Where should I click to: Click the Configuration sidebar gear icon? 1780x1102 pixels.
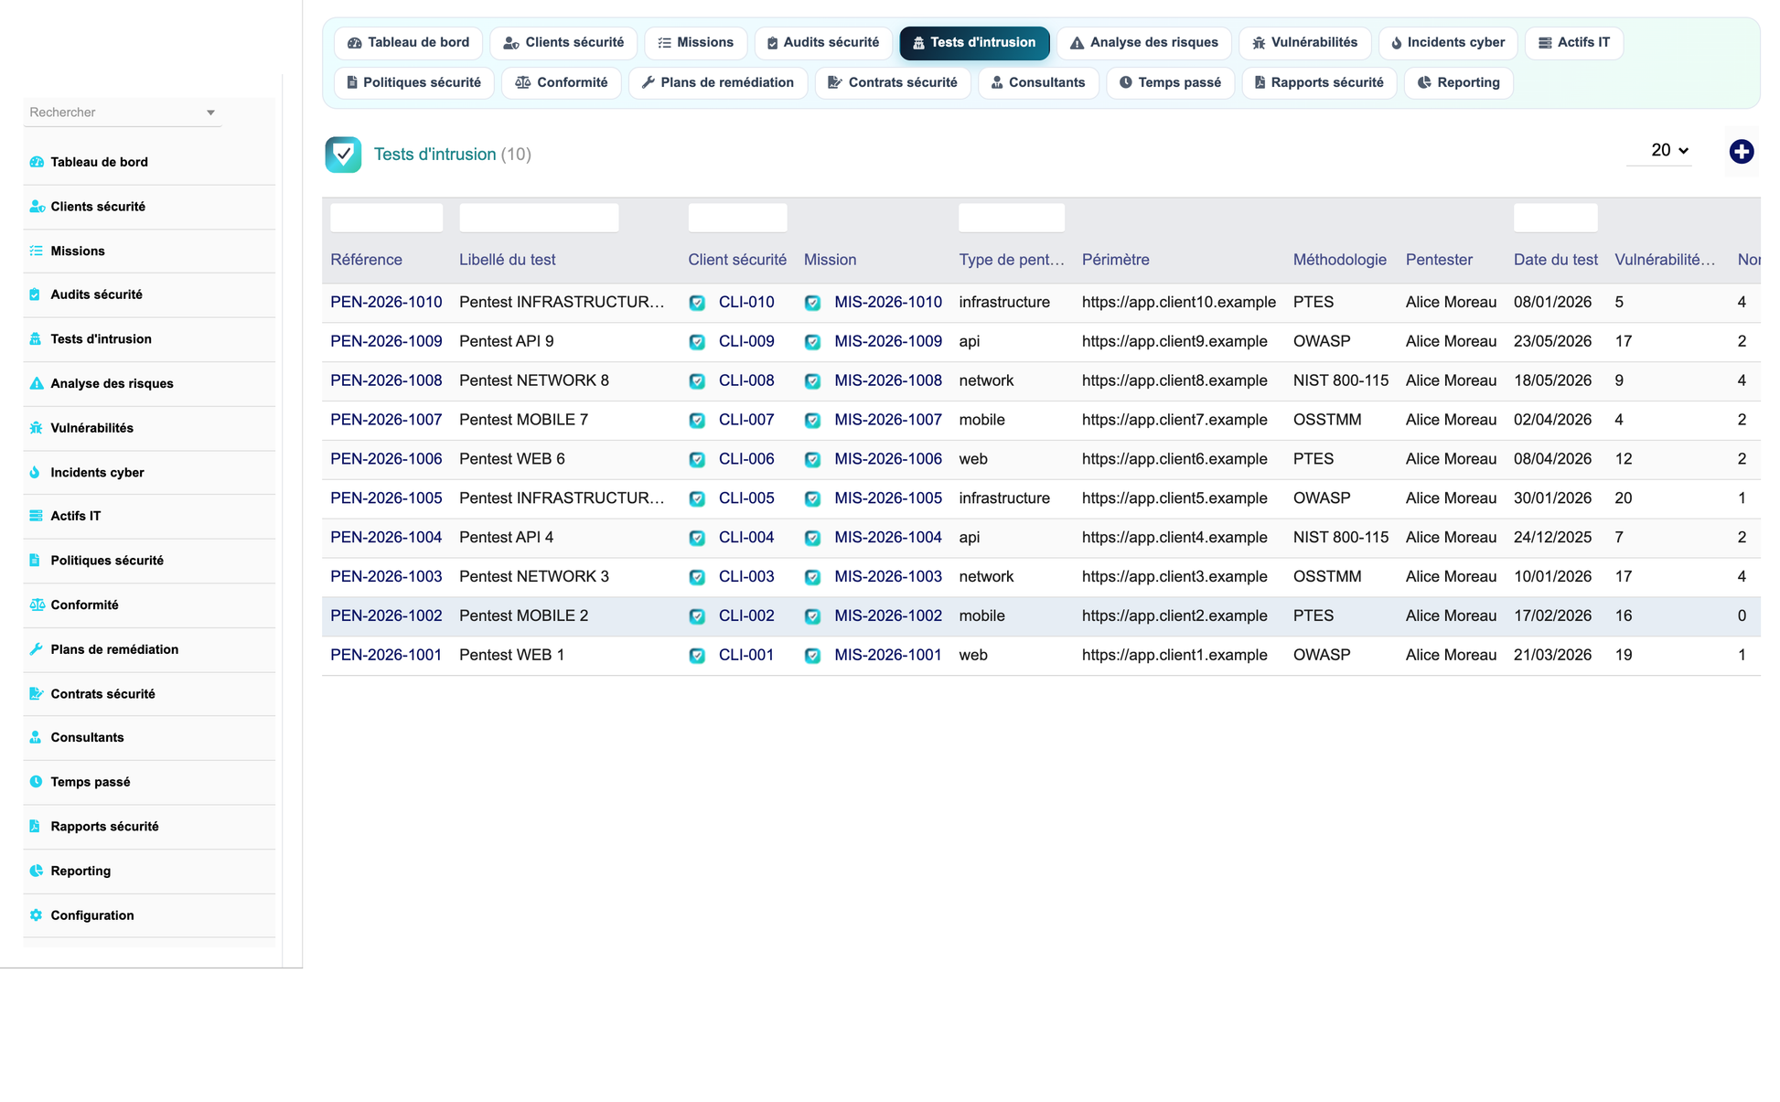(x=36, y=915)
